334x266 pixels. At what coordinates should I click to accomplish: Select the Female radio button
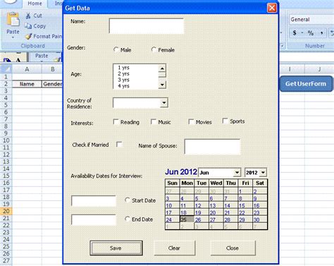click(x=154, y=49)
